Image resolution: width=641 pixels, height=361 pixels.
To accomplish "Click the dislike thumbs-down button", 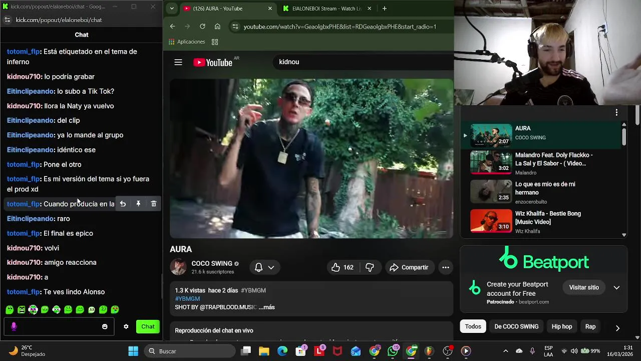I will click(x=370, y=267).
